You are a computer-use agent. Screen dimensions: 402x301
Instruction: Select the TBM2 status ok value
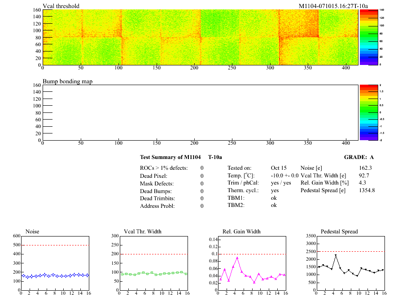[274, 205]
